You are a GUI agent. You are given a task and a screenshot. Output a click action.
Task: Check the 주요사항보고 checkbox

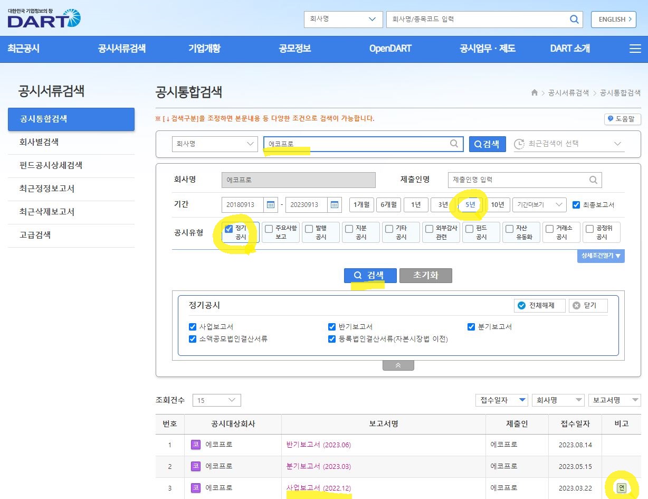coord(269,229)
